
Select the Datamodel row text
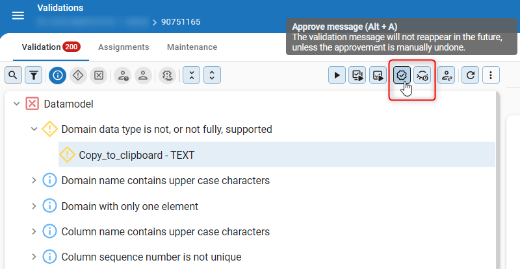click(x=68, y=104)
